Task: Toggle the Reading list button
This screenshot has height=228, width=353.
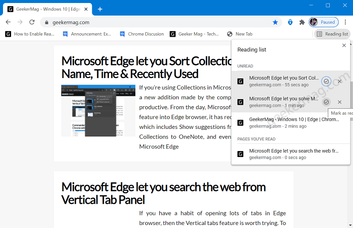Action: tap(332, 34)
